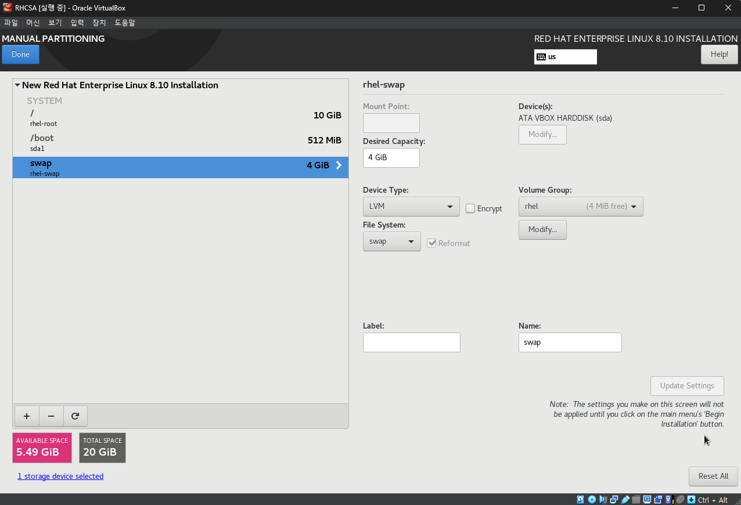Image resolution: width=741 pixels, height=505 pixels.
Task: Click the Help! button
Action: pyautogui.click(x=720, y=55)
